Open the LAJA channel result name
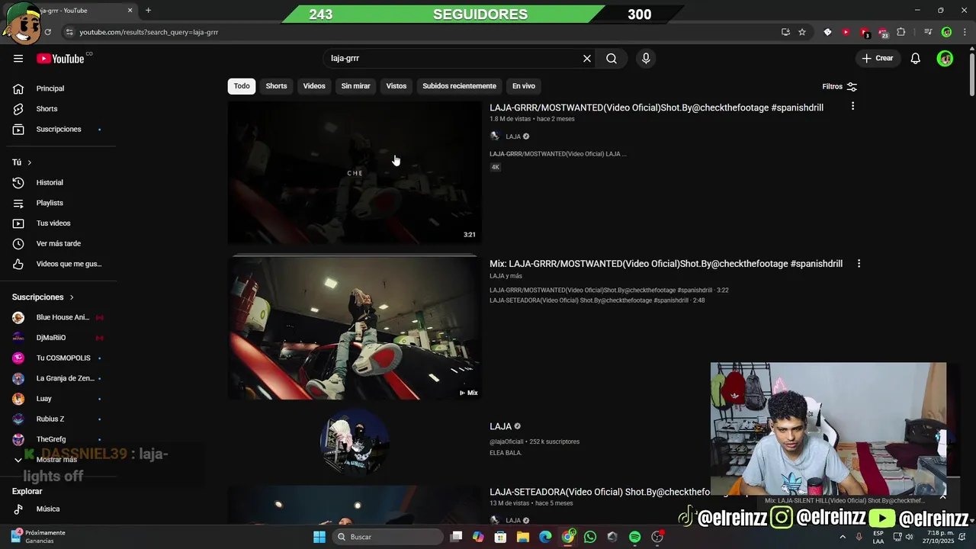976x549 pixels. coord(500,426)
